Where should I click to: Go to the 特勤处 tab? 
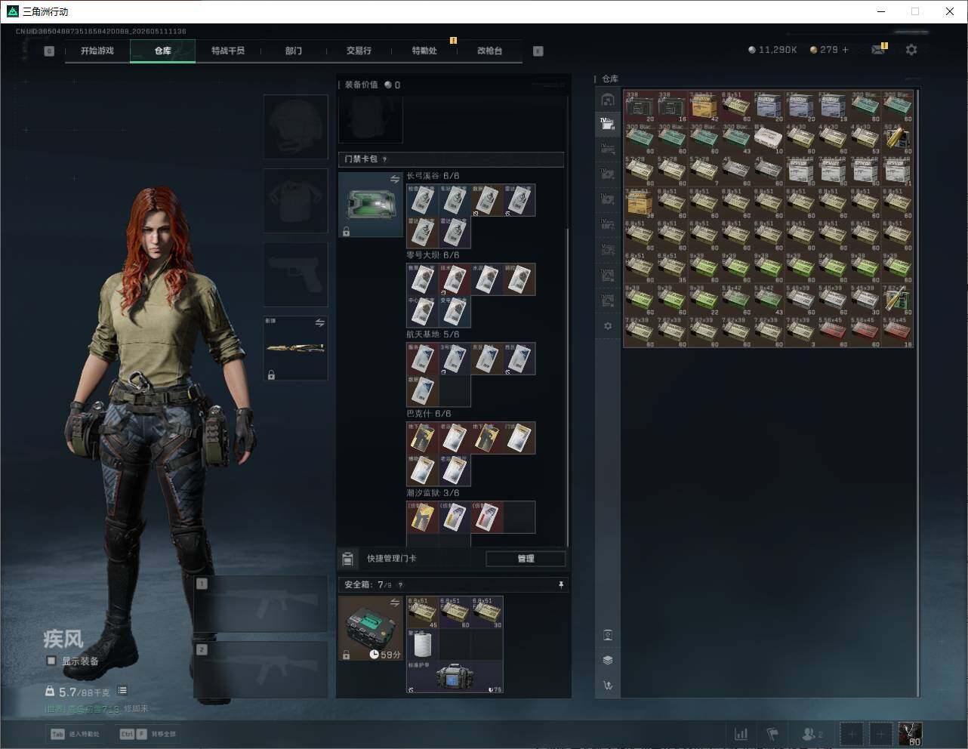(424, 51)
